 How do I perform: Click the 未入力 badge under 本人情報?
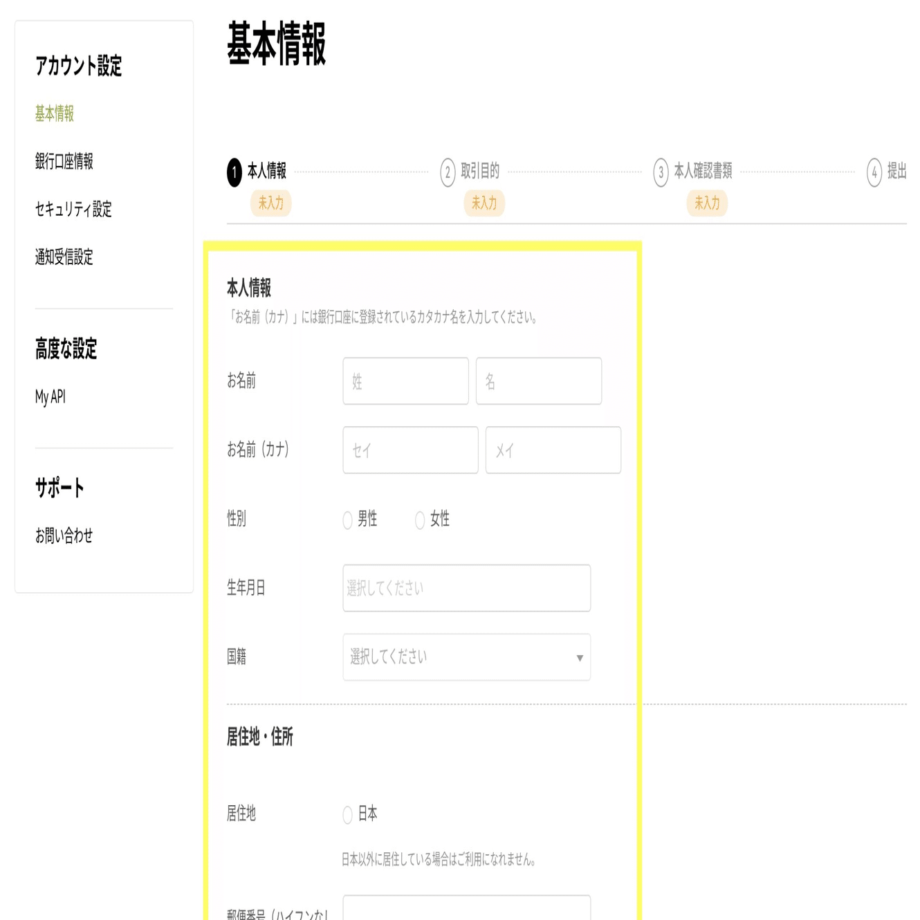point(270,204)
